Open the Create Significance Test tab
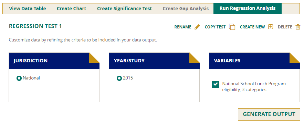Image resolution: width=304 pixels, height=124 pixels. [x=125, y=9]
